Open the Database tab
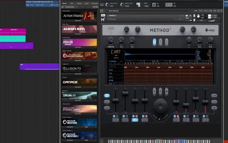 tap(79, 3)
